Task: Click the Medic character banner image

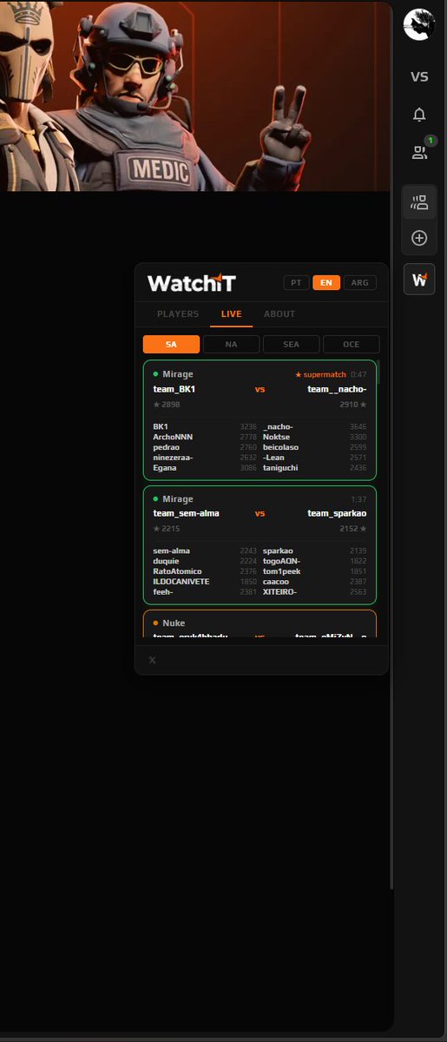Action: 195,96
